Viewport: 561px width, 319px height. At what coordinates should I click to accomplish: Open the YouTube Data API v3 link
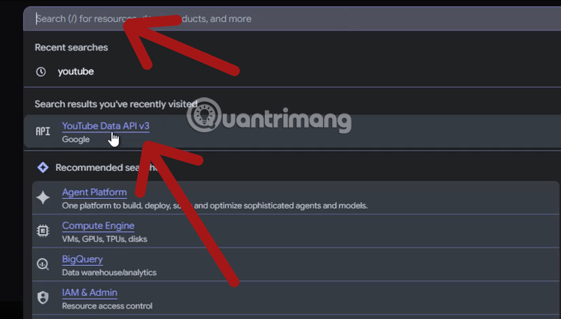click(105, 126)
